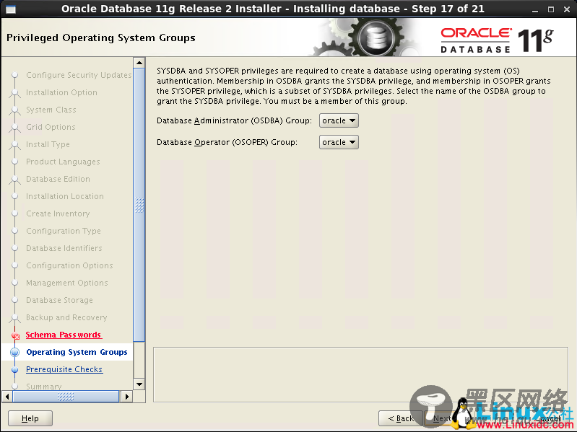Click the 'Configuration Type' step text

pyautogui.click(x=64, y=231)
